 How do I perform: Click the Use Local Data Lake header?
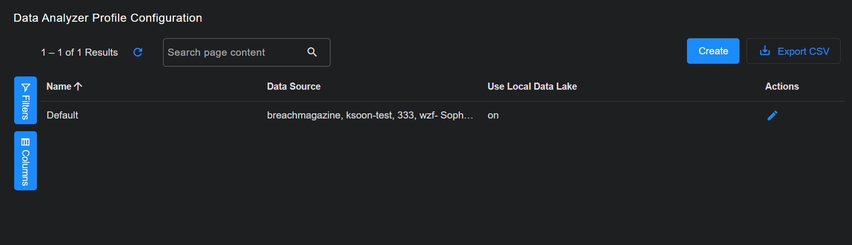(x=532, y=86)
